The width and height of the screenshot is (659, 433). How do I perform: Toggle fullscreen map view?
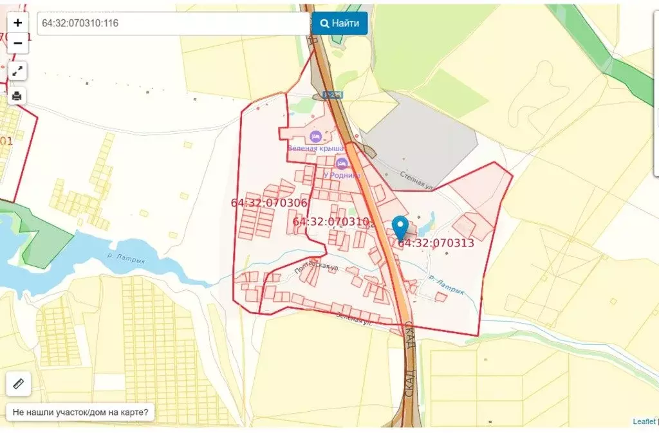pyautogui.click(x=17, y=71)
